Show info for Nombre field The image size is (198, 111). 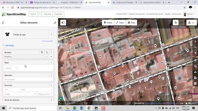(51, 52)
